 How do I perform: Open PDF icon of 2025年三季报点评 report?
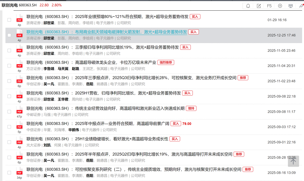[x=19, y=80]
